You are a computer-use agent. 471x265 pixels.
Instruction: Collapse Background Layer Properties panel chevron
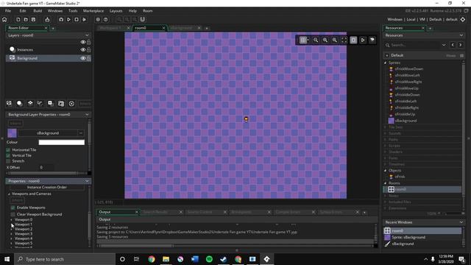click(87, 115)
